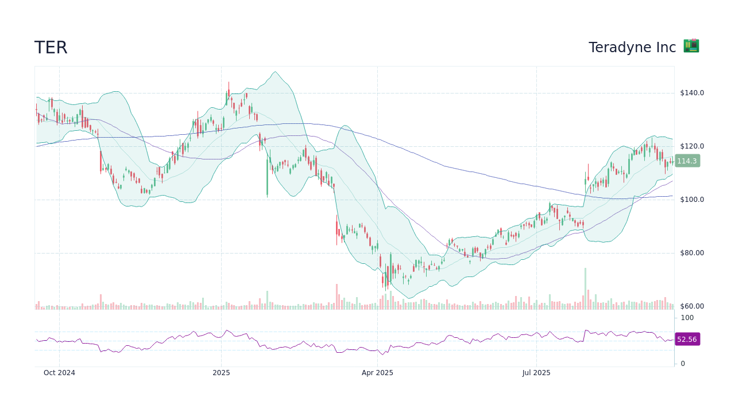Expand the Apr 2025 axis section

(x=378, y=373)
